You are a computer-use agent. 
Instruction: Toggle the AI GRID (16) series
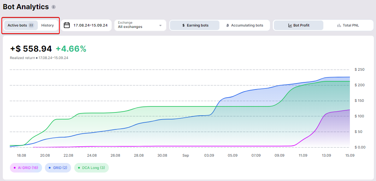(26, 168)
